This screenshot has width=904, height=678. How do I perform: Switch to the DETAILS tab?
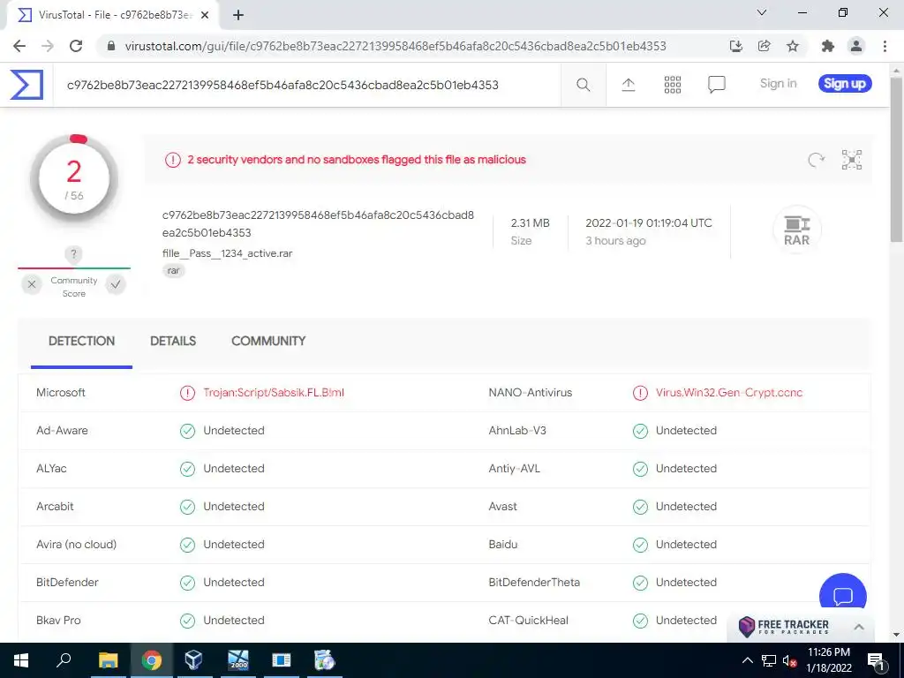(173, 342)
